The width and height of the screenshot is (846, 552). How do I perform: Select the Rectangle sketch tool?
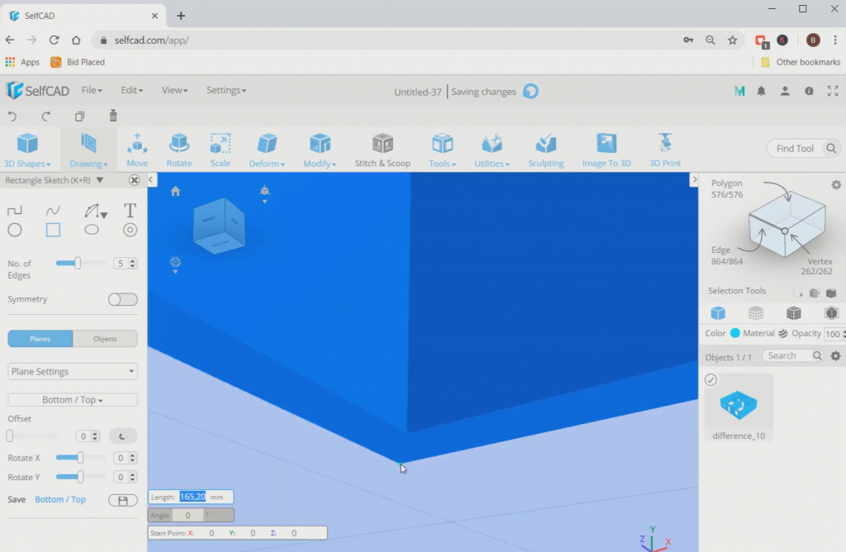click(x=53, y=230)
